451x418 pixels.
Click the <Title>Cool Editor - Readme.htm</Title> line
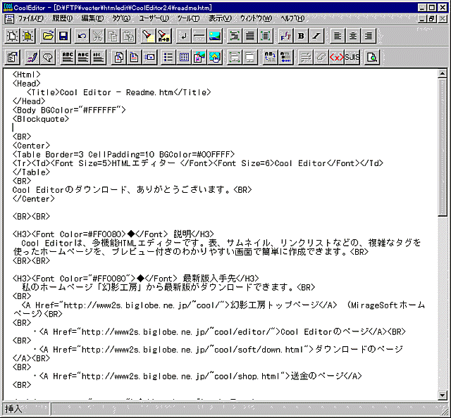[x=119, y=92]
